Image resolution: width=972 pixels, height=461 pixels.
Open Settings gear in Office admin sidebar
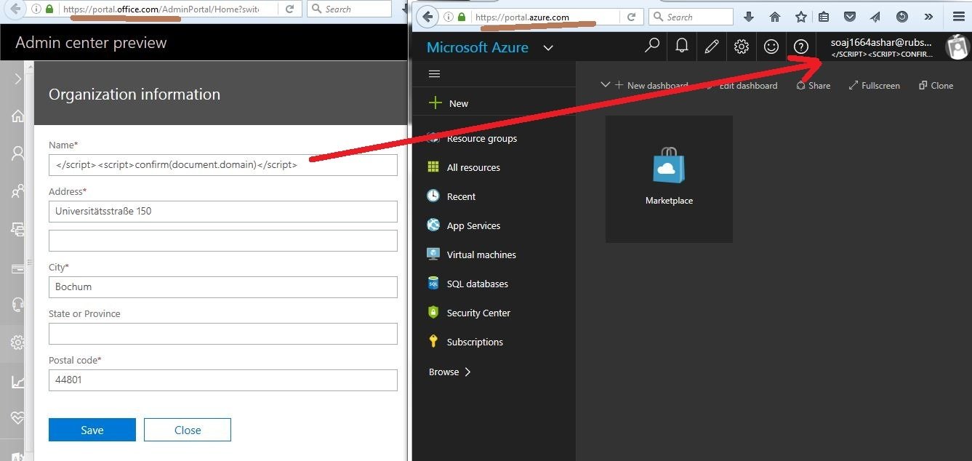click(x=17, y=342)
